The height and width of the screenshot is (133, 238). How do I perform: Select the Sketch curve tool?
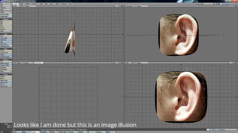[6, 76]
